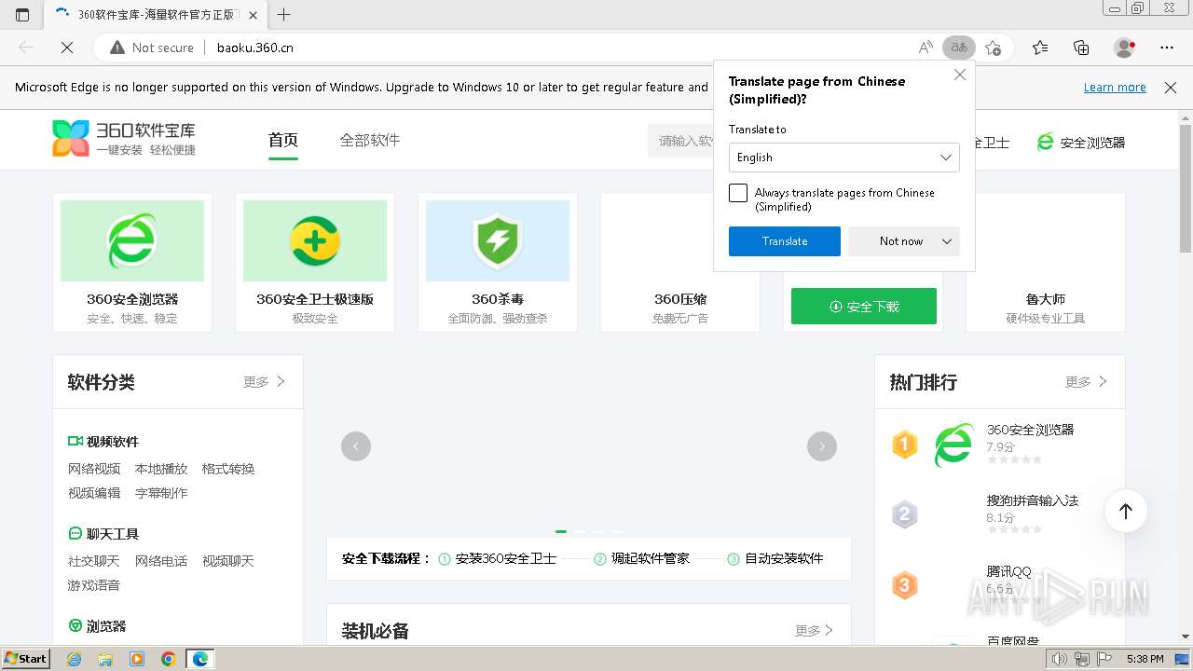The width and height of the screenshot is (1193, 671).
Task: Close the Translate page popup
Action: 960,75
